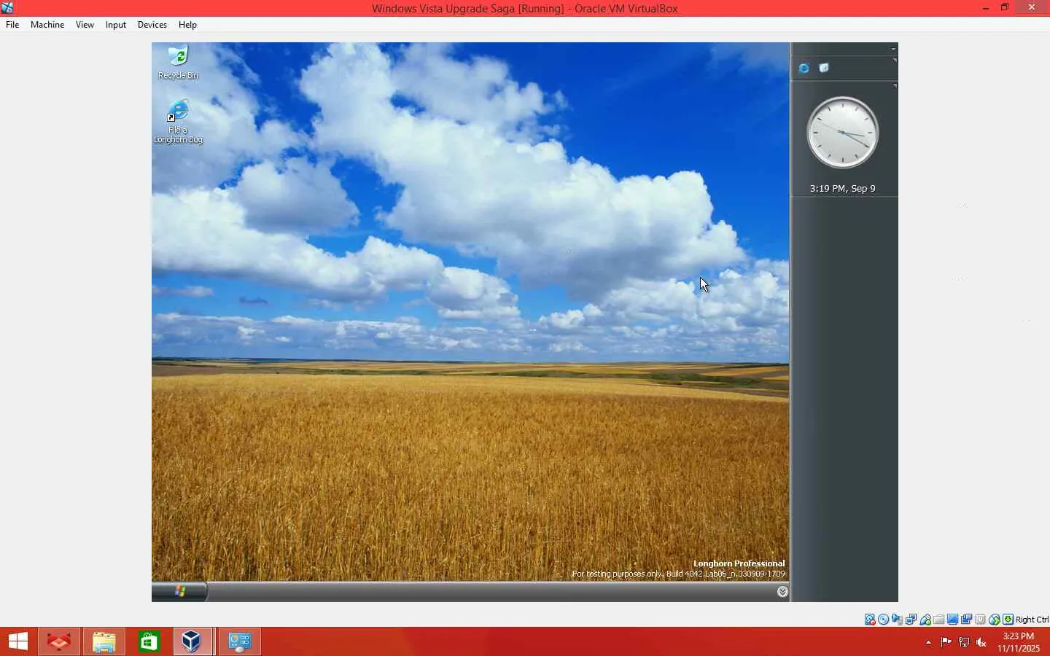Select the Recycle Bin desktop icon
Image resolution: width=1050 pixels, height=656 pixels.
(x=178, y=62)
